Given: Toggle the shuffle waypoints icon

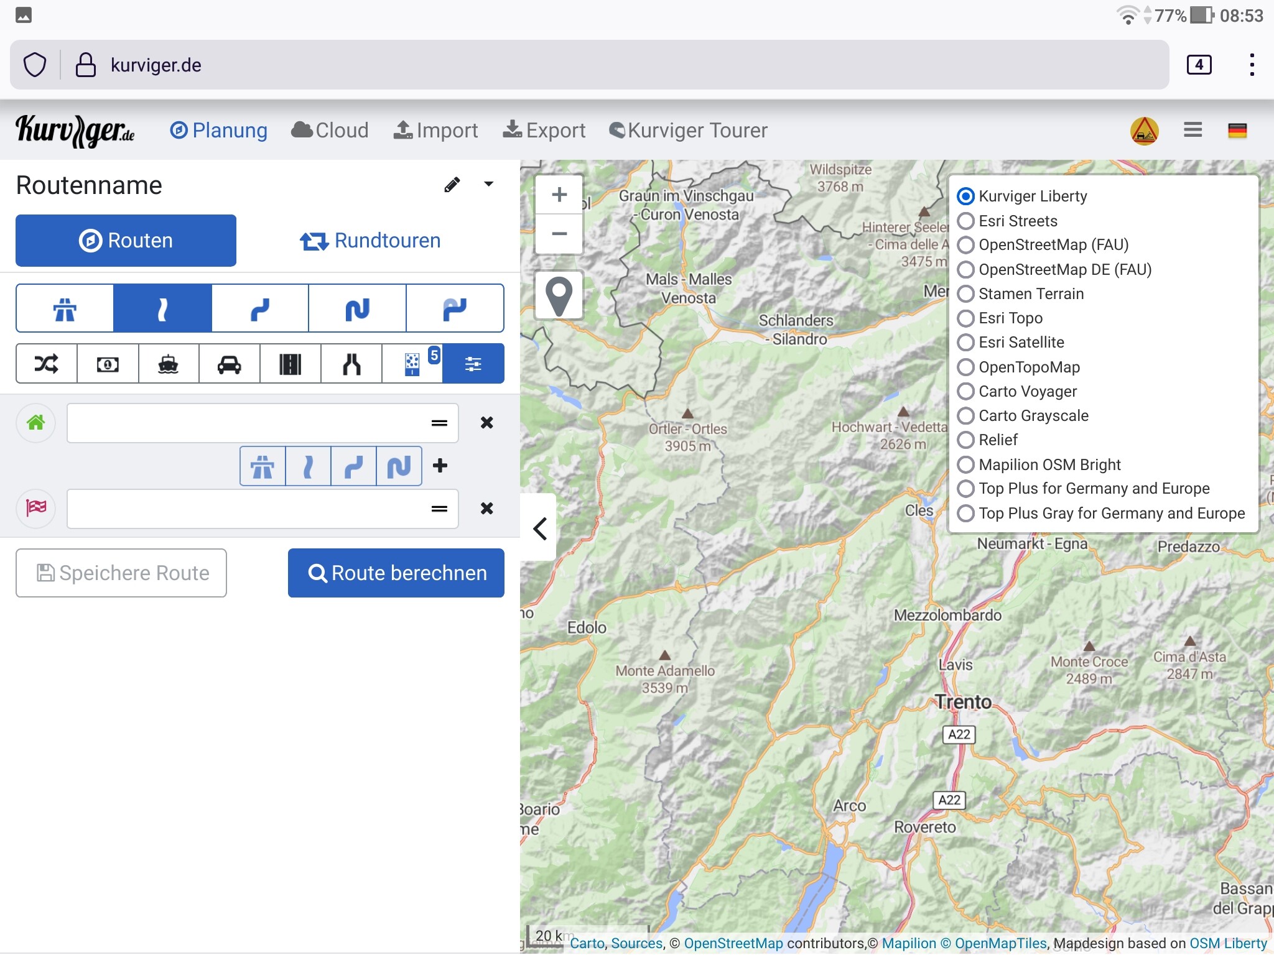Looking at the screenshot, I should (47, 364).
